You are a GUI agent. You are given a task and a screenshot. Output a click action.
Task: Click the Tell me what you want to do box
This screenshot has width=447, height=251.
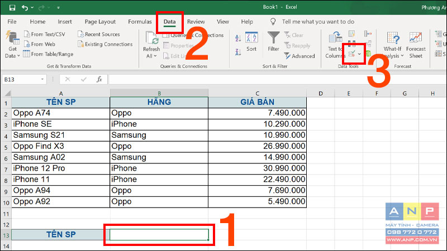coord(318,22)
